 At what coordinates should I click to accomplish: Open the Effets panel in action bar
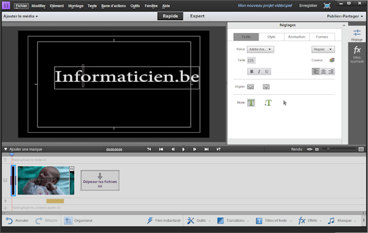[x=310, y=221]
